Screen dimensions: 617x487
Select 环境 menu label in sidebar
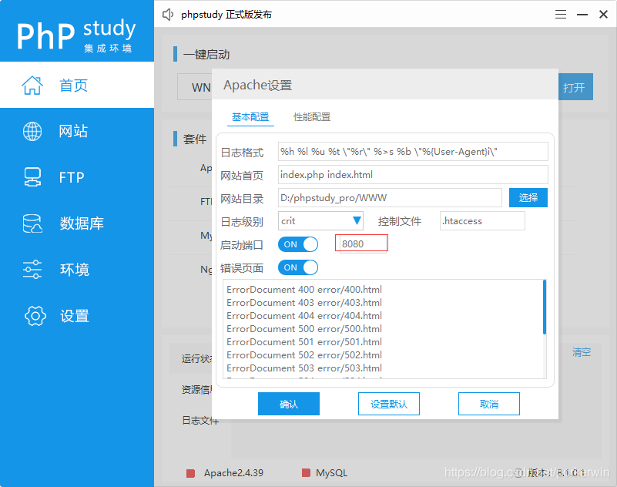[x=75, y=270]
